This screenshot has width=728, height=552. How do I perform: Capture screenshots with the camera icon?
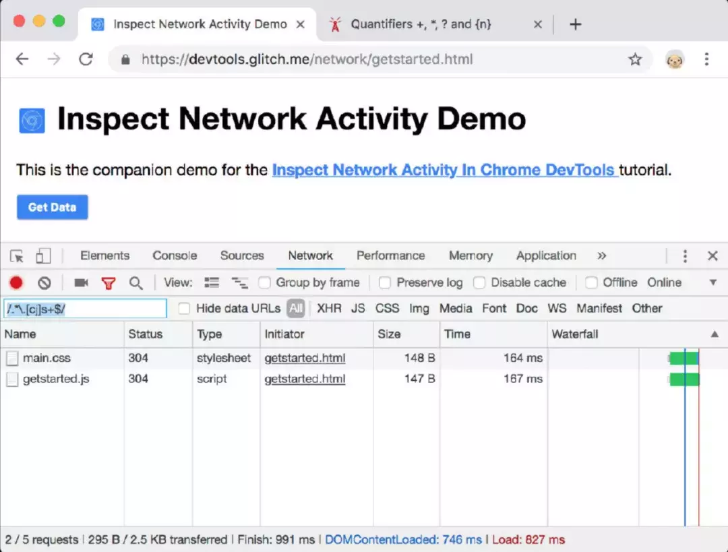[x=81, y=282]
